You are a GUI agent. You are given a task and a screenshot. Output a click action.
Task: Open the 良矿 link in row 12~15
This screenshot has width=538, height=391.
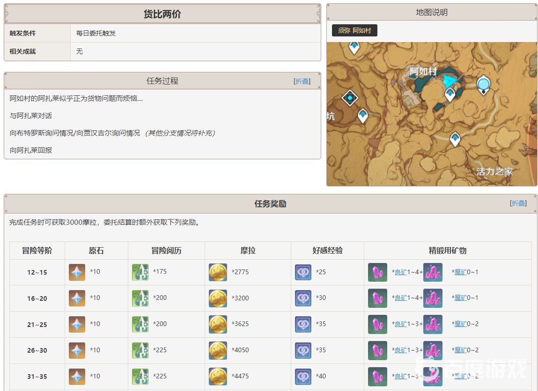point(401,272)
